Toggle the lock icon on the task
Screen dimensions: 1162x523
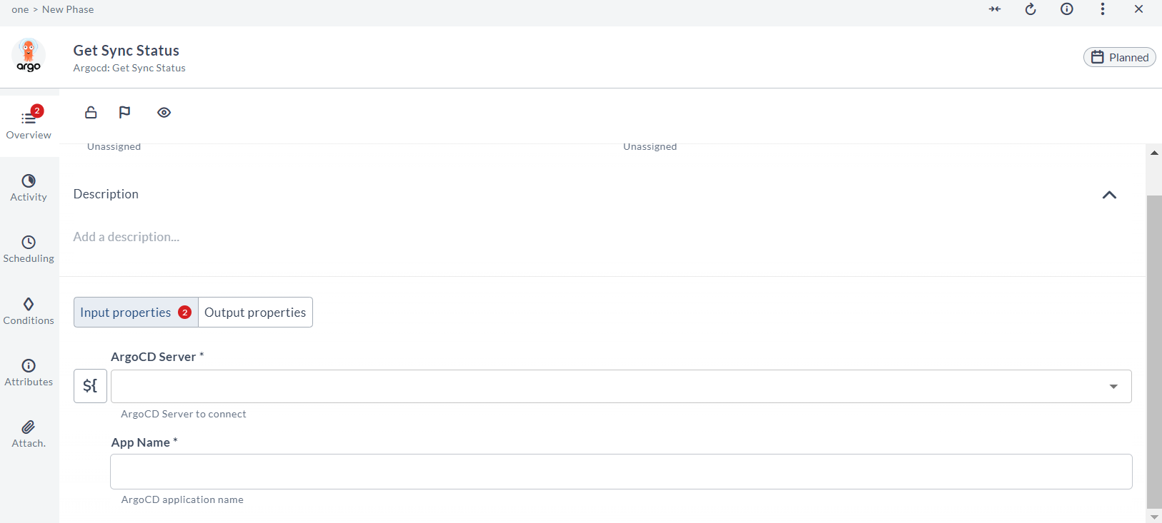pos(91,113)
